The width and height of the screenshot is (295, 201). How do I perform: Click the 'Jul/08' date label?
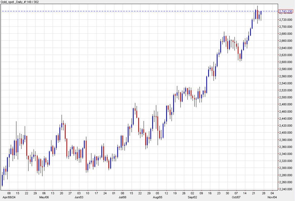122,196
